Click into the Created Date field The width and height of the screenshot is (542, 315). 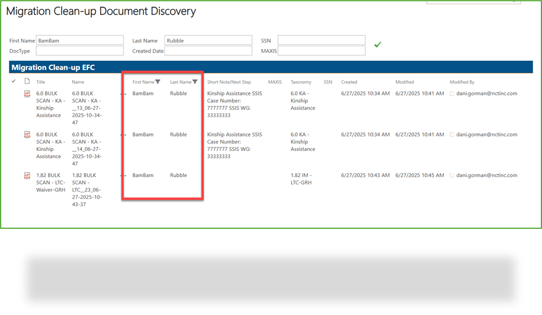(208, 51)
